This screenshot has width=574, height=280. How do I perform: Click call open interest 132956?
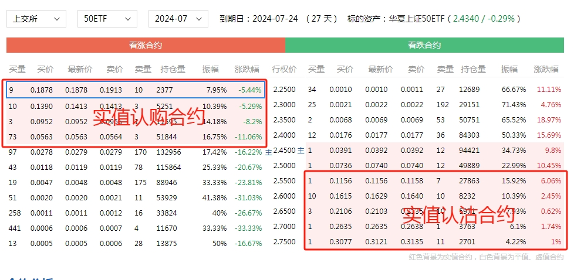click(168, 152)
